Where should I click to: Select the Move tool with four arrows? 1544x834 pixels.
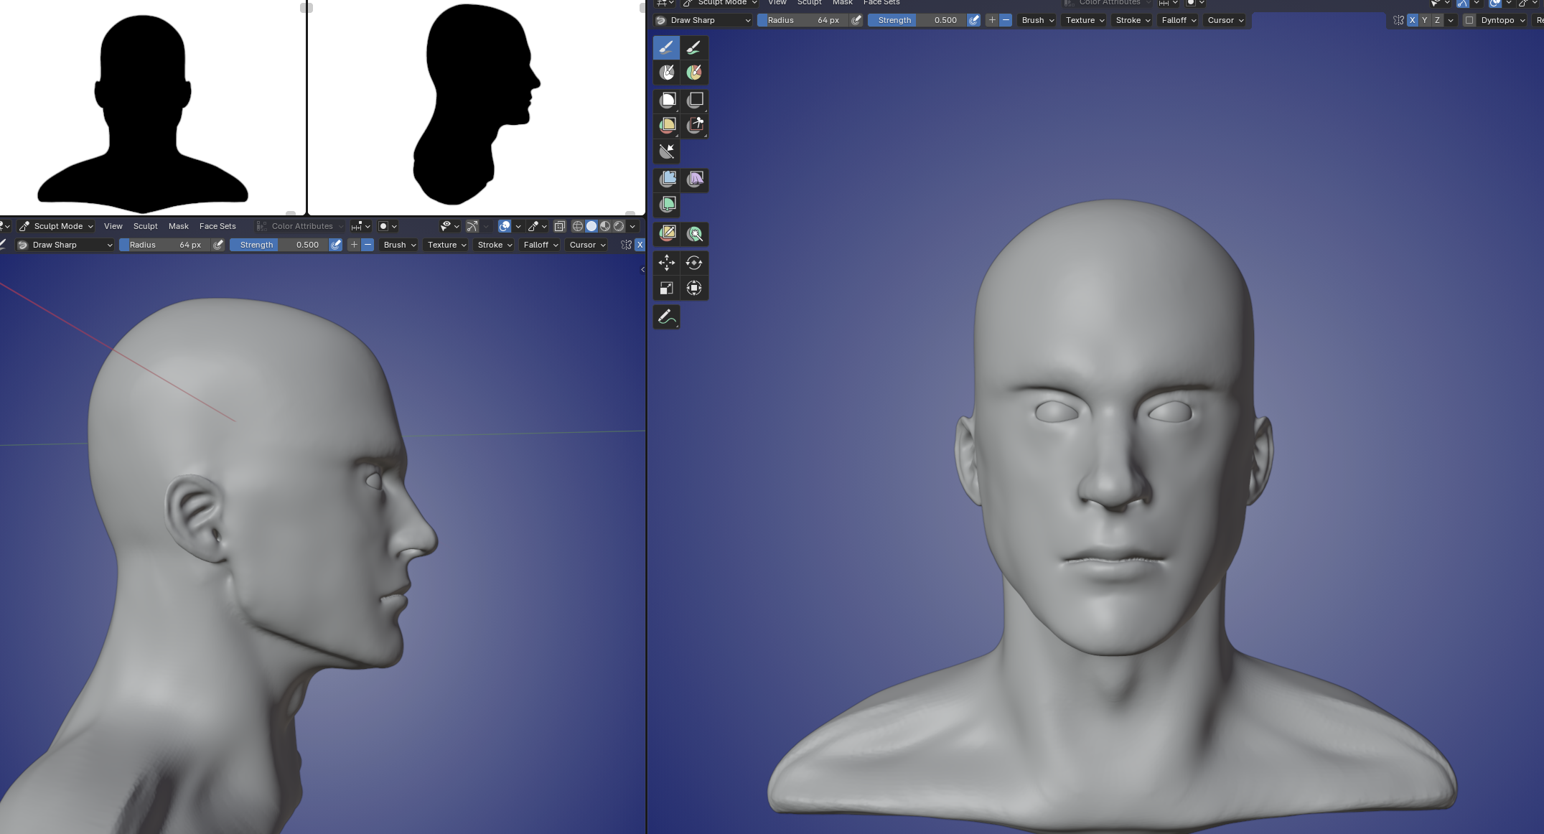(667, 263)
